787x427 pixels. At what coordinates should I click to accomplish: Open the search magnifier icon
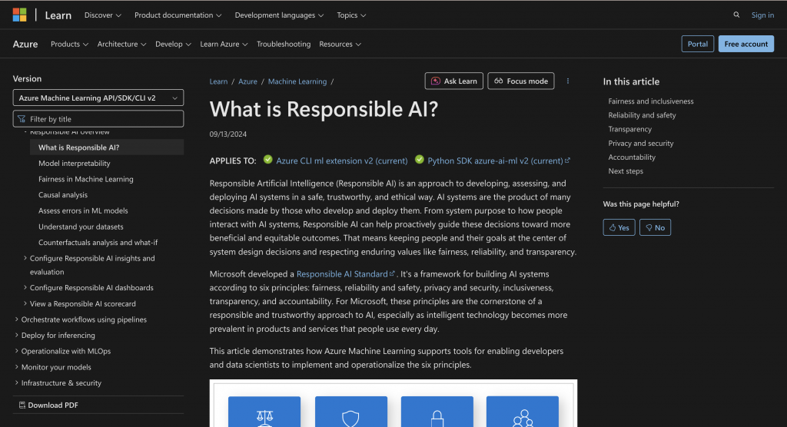(x=736, y=15)
